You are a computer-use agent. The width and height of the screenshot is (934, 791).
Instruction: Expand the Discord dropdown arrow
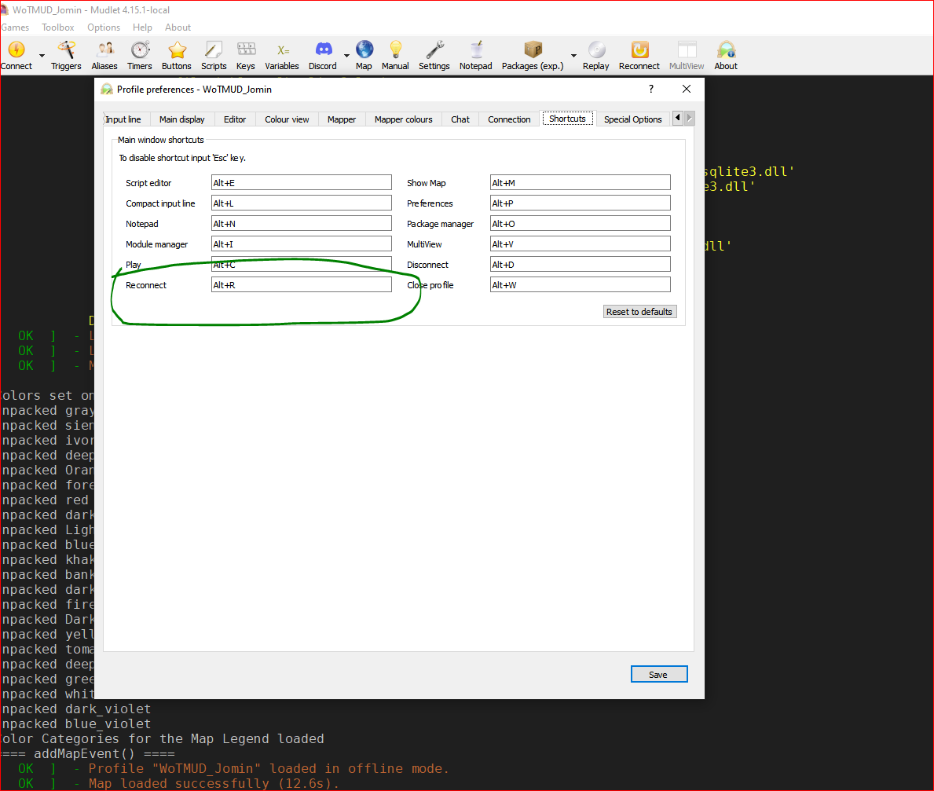[x=346, y=56]
